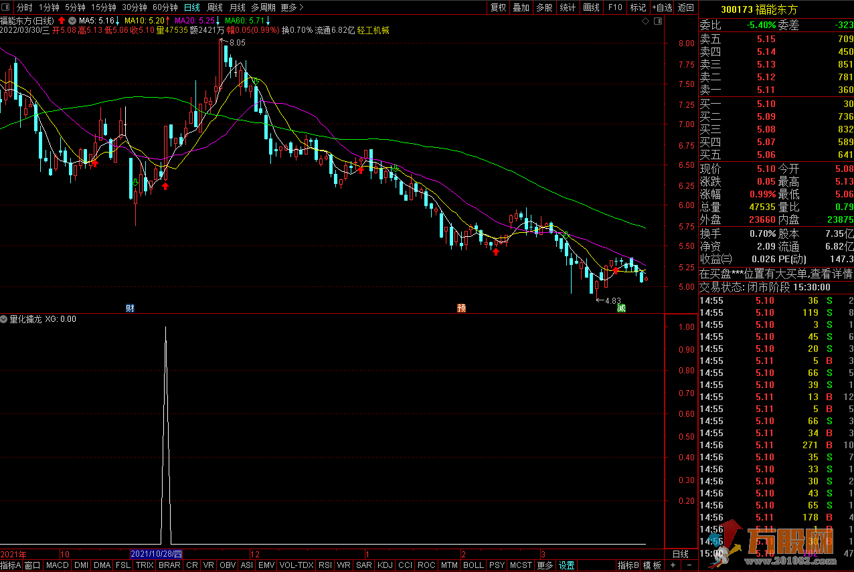This screenshot has width=854, height=572.
Task: Switch to 分时 intraday view
Action: pos(24,7)
